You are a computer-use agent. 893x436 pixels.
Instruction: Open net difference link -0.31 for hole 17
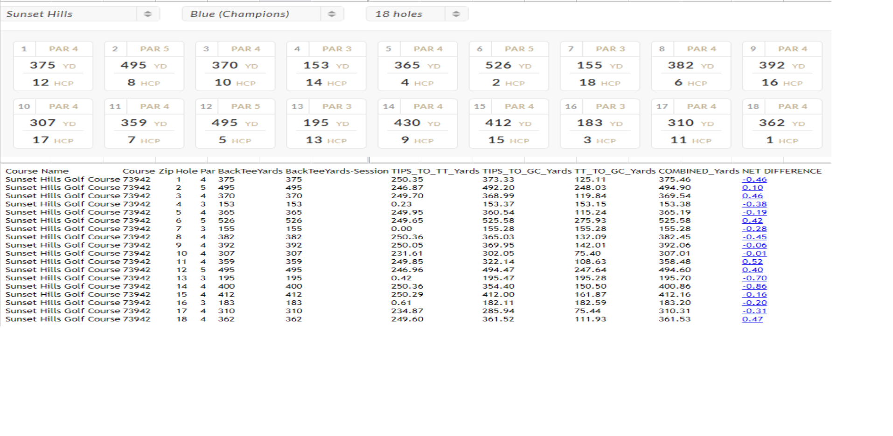point(754,311)
